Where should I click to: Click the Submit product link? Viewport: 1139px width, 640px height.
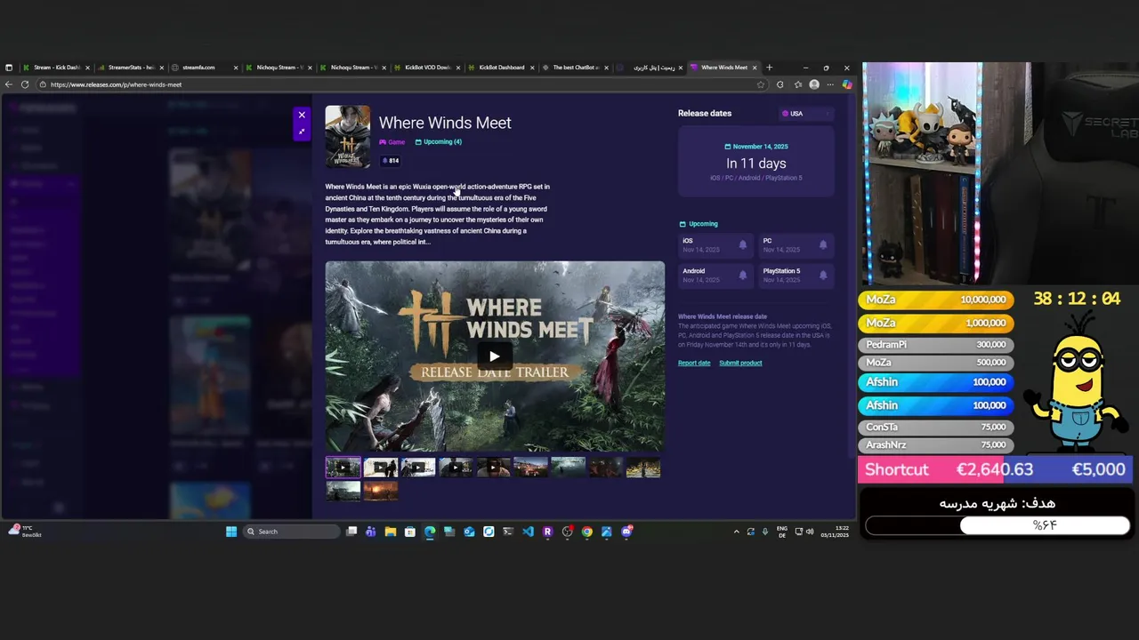pyautogui.click(x=740, y=363)
